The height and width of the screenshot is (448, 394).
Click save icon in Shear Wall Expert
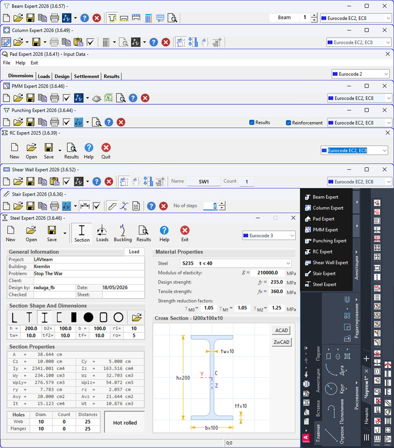click(x=30, y=181)
